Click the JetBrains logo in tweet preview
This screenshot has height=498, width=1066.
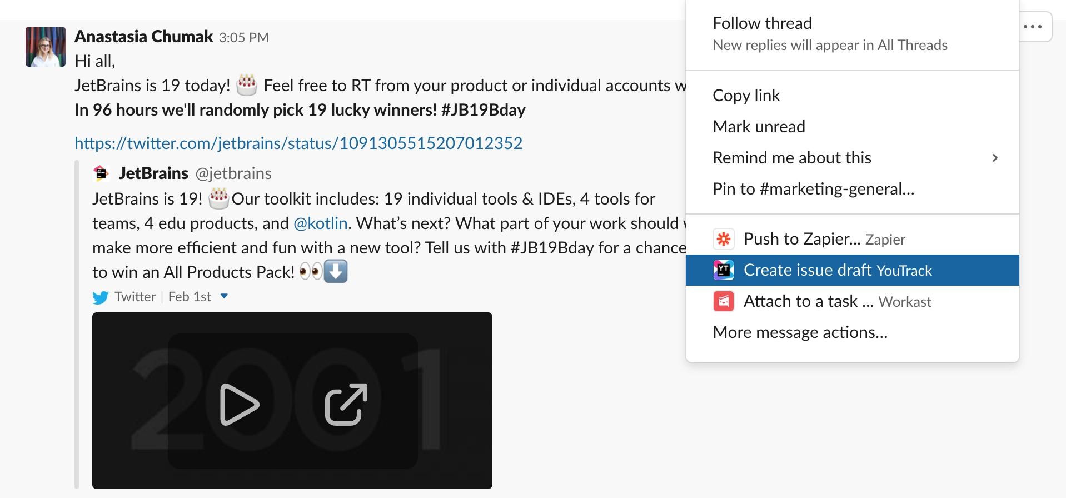101,173
